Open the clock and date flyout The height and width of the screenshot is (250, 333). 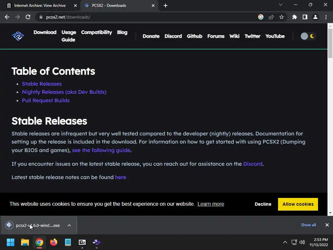pyautogui.click(x=319, y=242)
